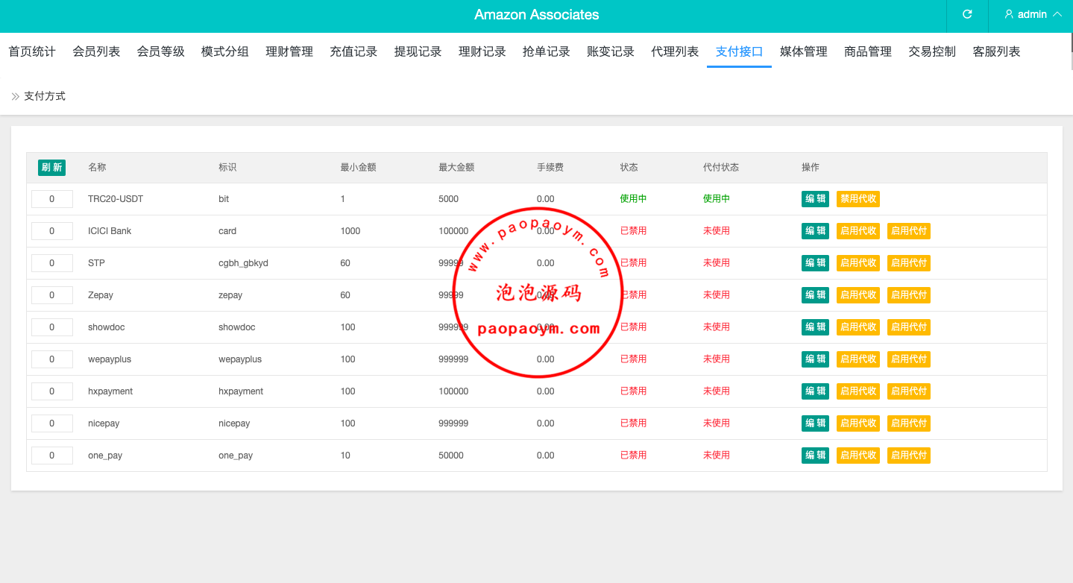Click the green 刷新 button in table header
The height and width of the screenshot is (583, 1073).
click(51, 168)
